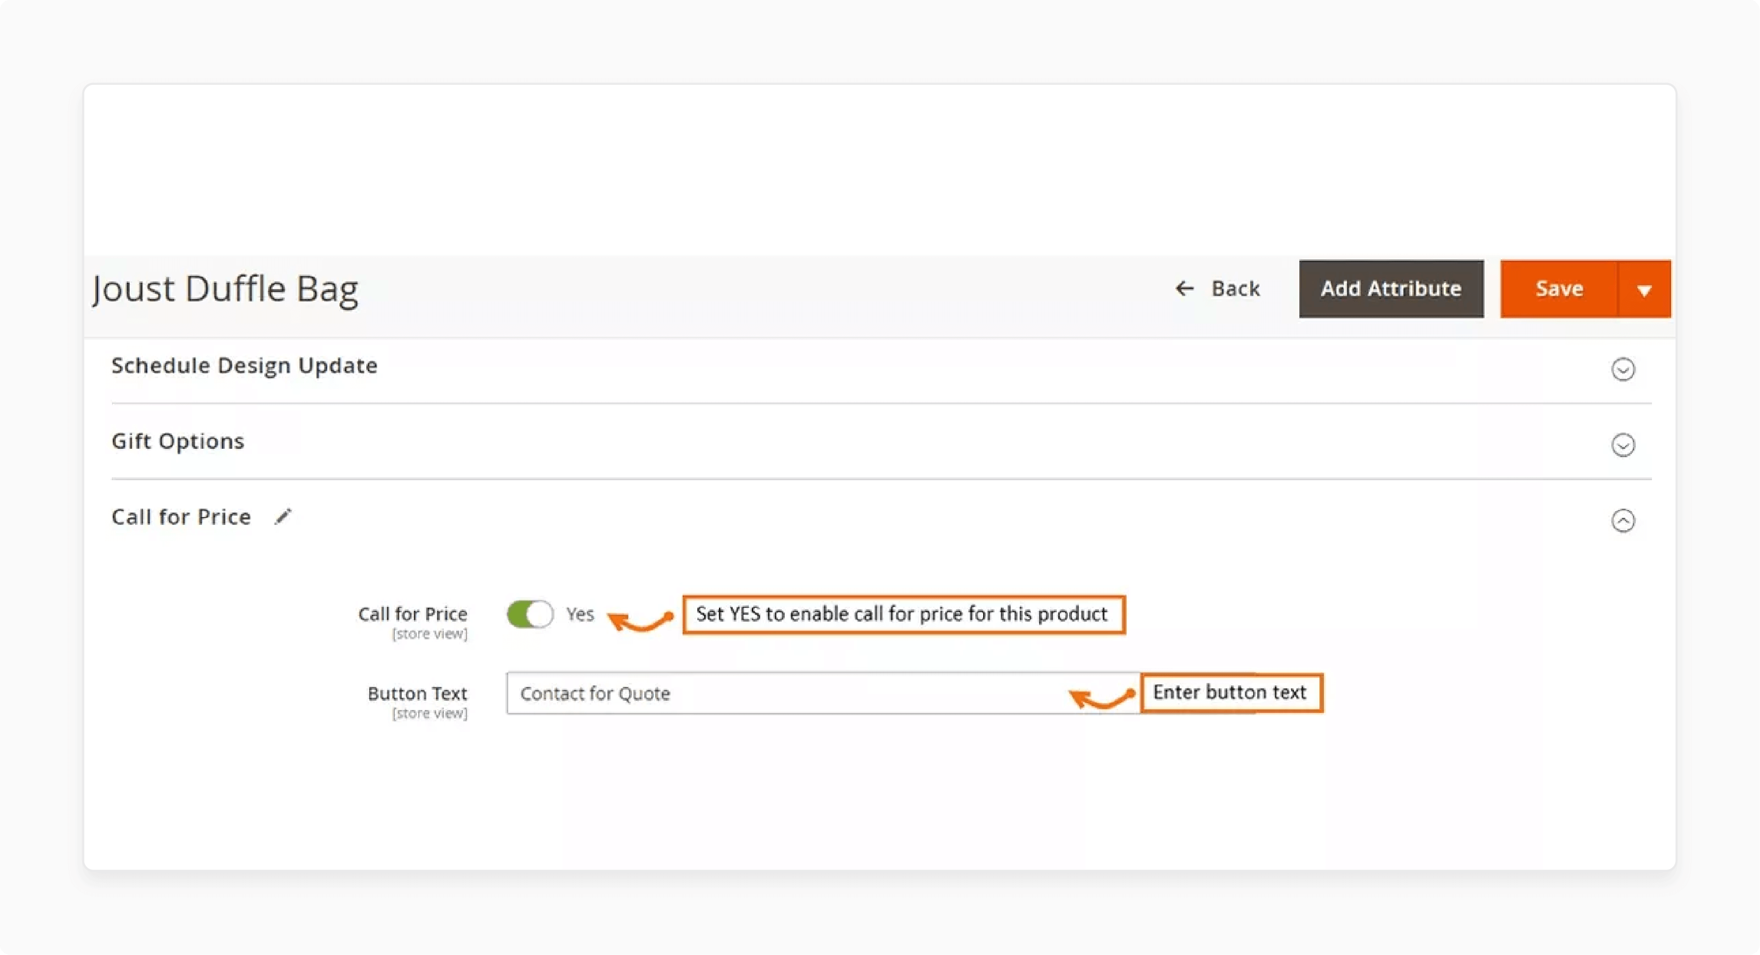The width and height of the screenshot is (1760, 955).
Task: Click the Add Attribute button
Action: coord(1391,289)
